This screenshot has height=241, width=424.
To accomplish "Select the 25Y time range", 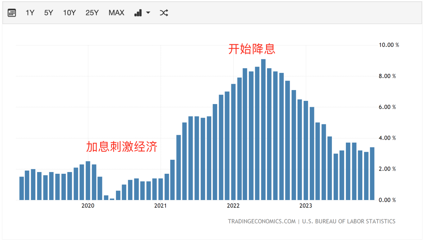I will pyautogui.click(x=92, y=13).
